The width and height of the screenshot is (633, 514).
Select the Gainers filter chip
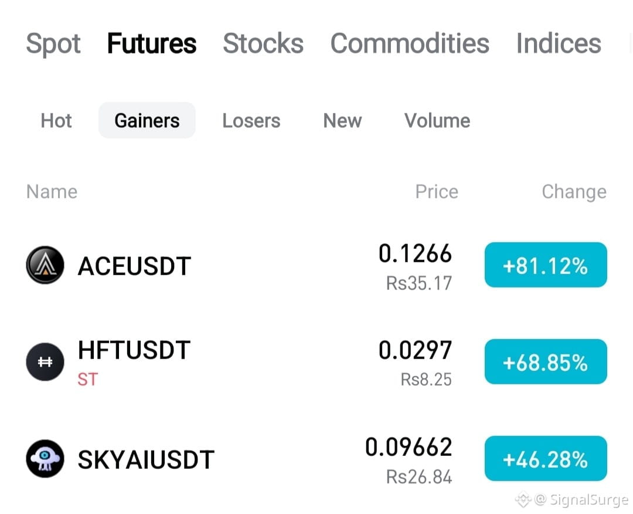(147, 120)
